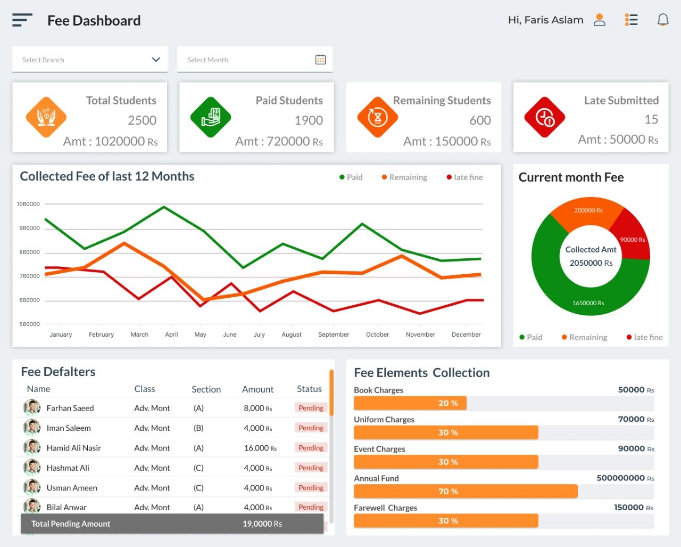This screenshot has width=681, height=547.
Task: Click Pending status for Bilal Anwar
Action: coord(311,507)
